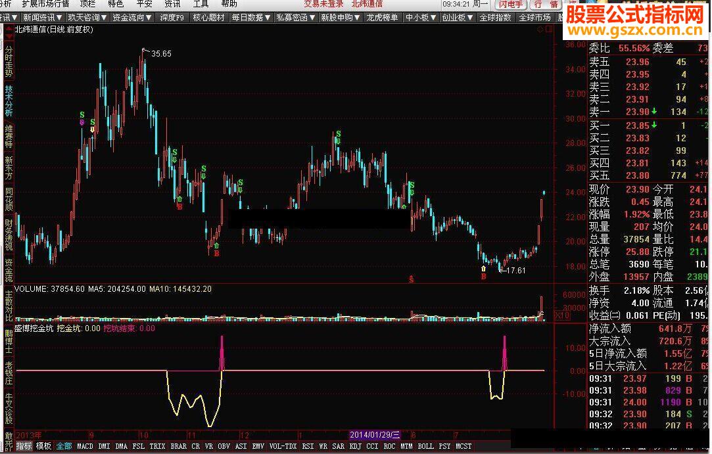Expand the 每日数据 dropdown
Viewport: 712px width, 454px height.
pos(251,18)
